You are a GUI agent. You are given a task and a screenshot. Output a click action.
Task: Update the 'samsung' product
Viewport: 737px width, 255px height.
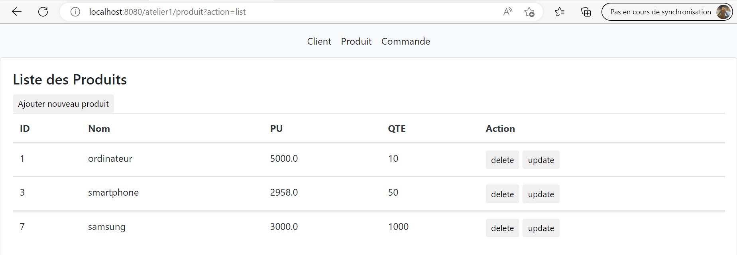(x=541, y=228)
